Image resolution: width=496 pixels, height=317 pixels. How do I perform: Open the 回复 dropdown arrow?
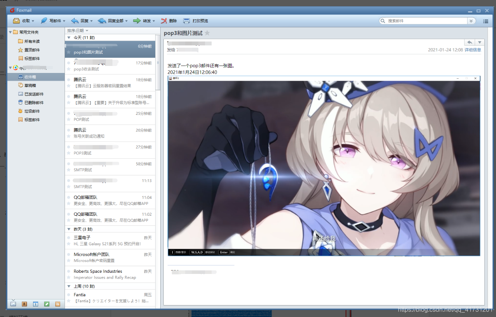(91, 21)
